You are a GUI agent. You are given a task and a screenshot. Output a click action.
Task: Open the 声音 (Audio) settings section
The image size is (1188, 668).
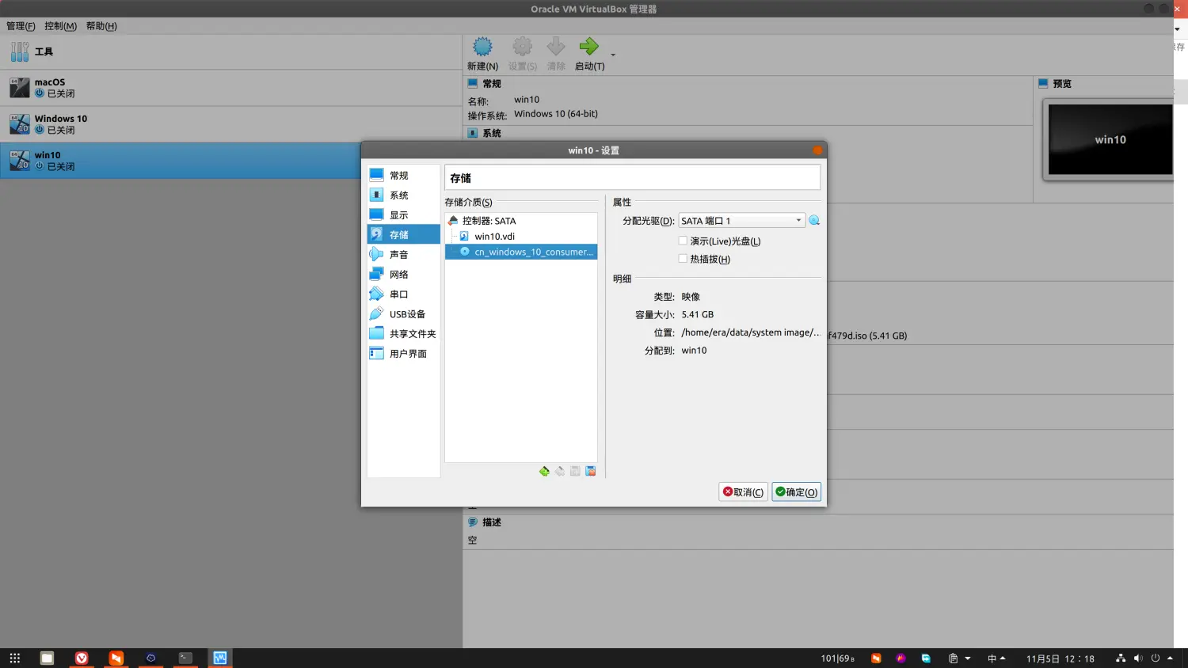[398, 255]
